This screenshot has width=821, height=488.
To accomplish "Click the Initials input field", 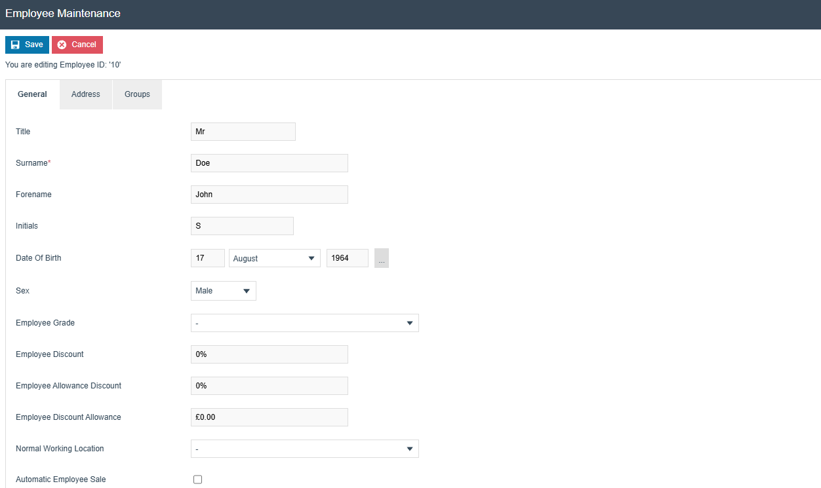I will 242,226.
